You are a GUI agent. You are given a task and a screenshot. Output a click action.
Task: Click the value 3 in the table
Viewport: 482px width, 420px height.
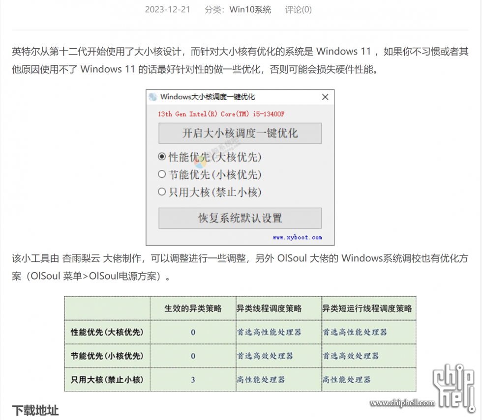(193, 380)
